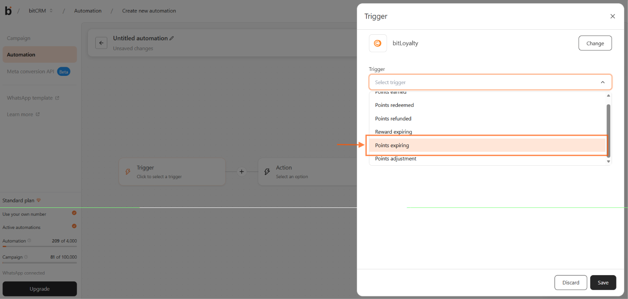The image size is (628, 299).
Task: Choose the Reward expiring trigger option
Action: pyautogui.click(x=487, y=132)
